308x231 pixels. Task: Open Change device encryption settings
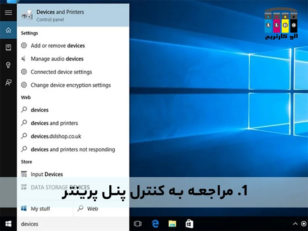point(73,85)
